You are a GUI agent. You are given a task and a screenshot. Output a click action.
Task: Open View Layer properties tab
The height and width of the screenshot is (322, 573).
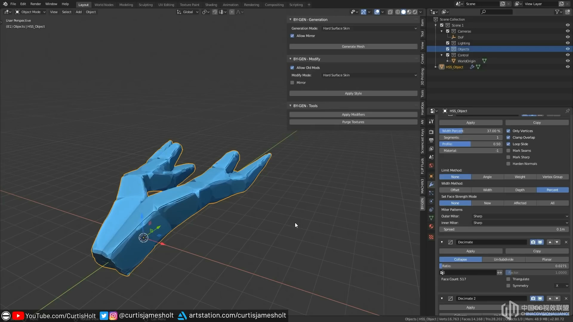431,148
